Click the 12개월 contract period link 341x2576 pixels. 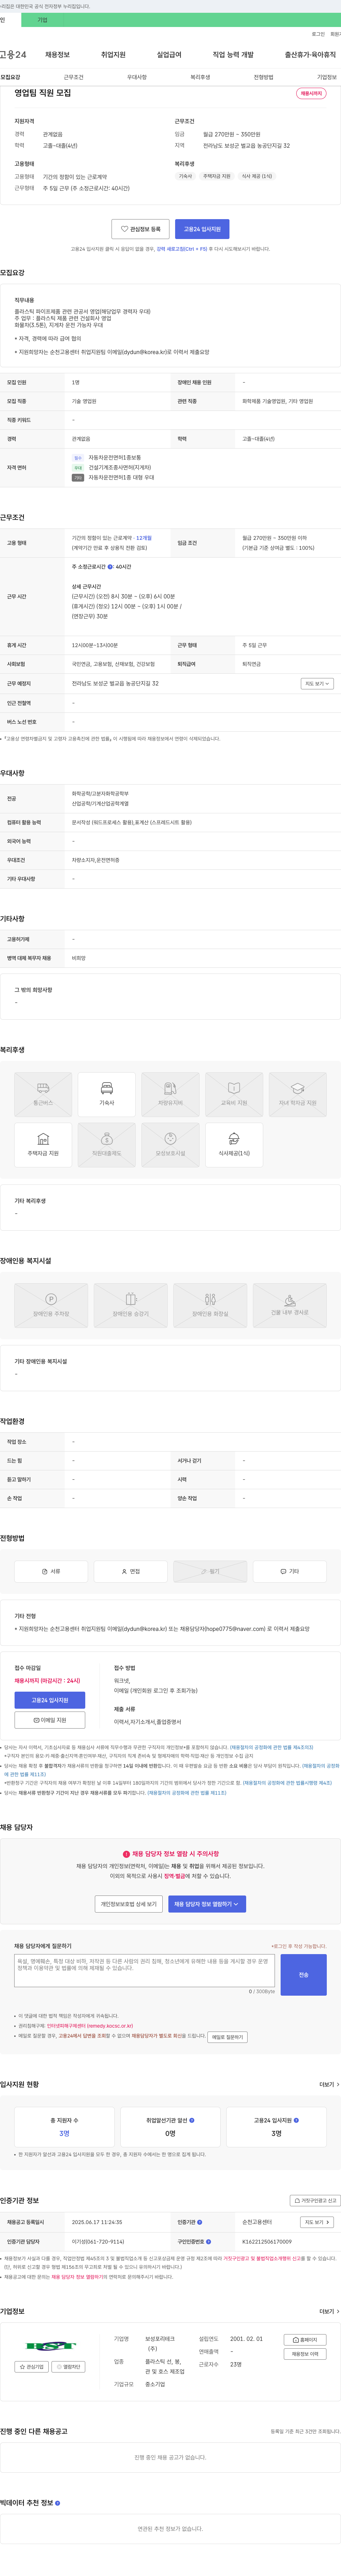click(144, 538)
